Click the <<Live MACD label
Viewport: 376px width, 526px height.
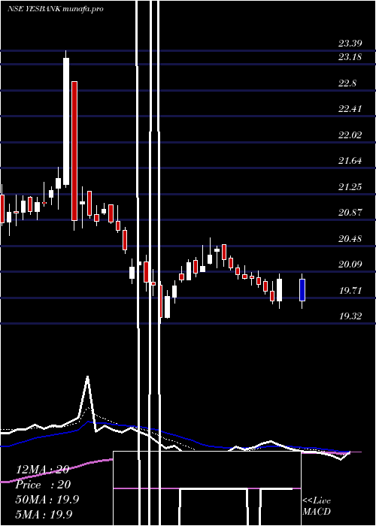point(317,506)
